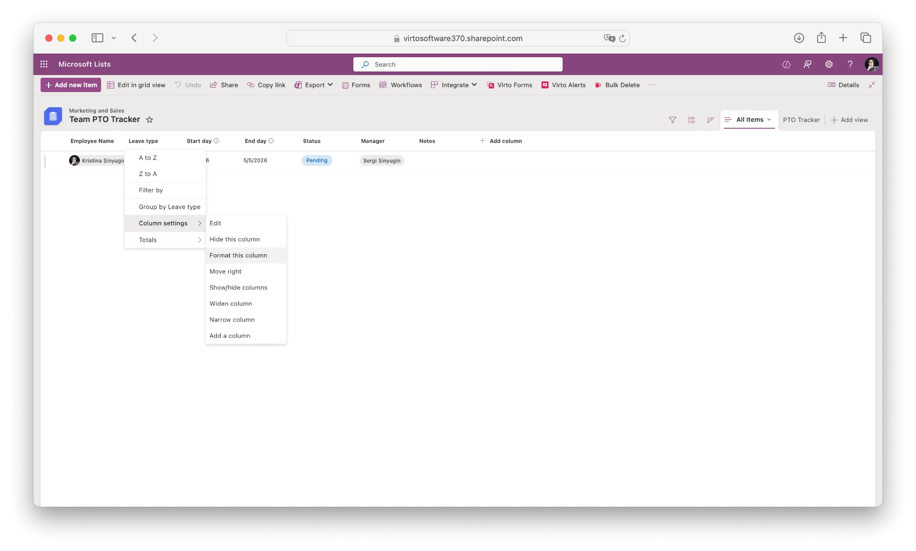This screenshot has height=551, width=916.
Task: Show the End day column info icon
Action: click(x=271, y=141)
